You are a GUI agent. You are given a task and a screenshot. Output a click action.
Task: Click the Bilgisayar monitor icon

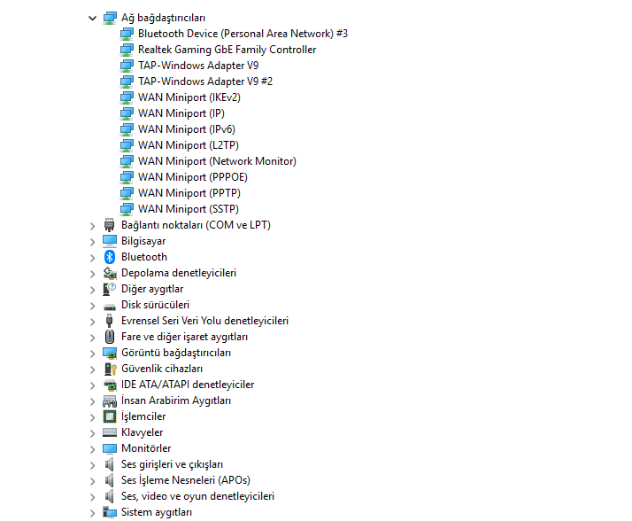(110, 241)
